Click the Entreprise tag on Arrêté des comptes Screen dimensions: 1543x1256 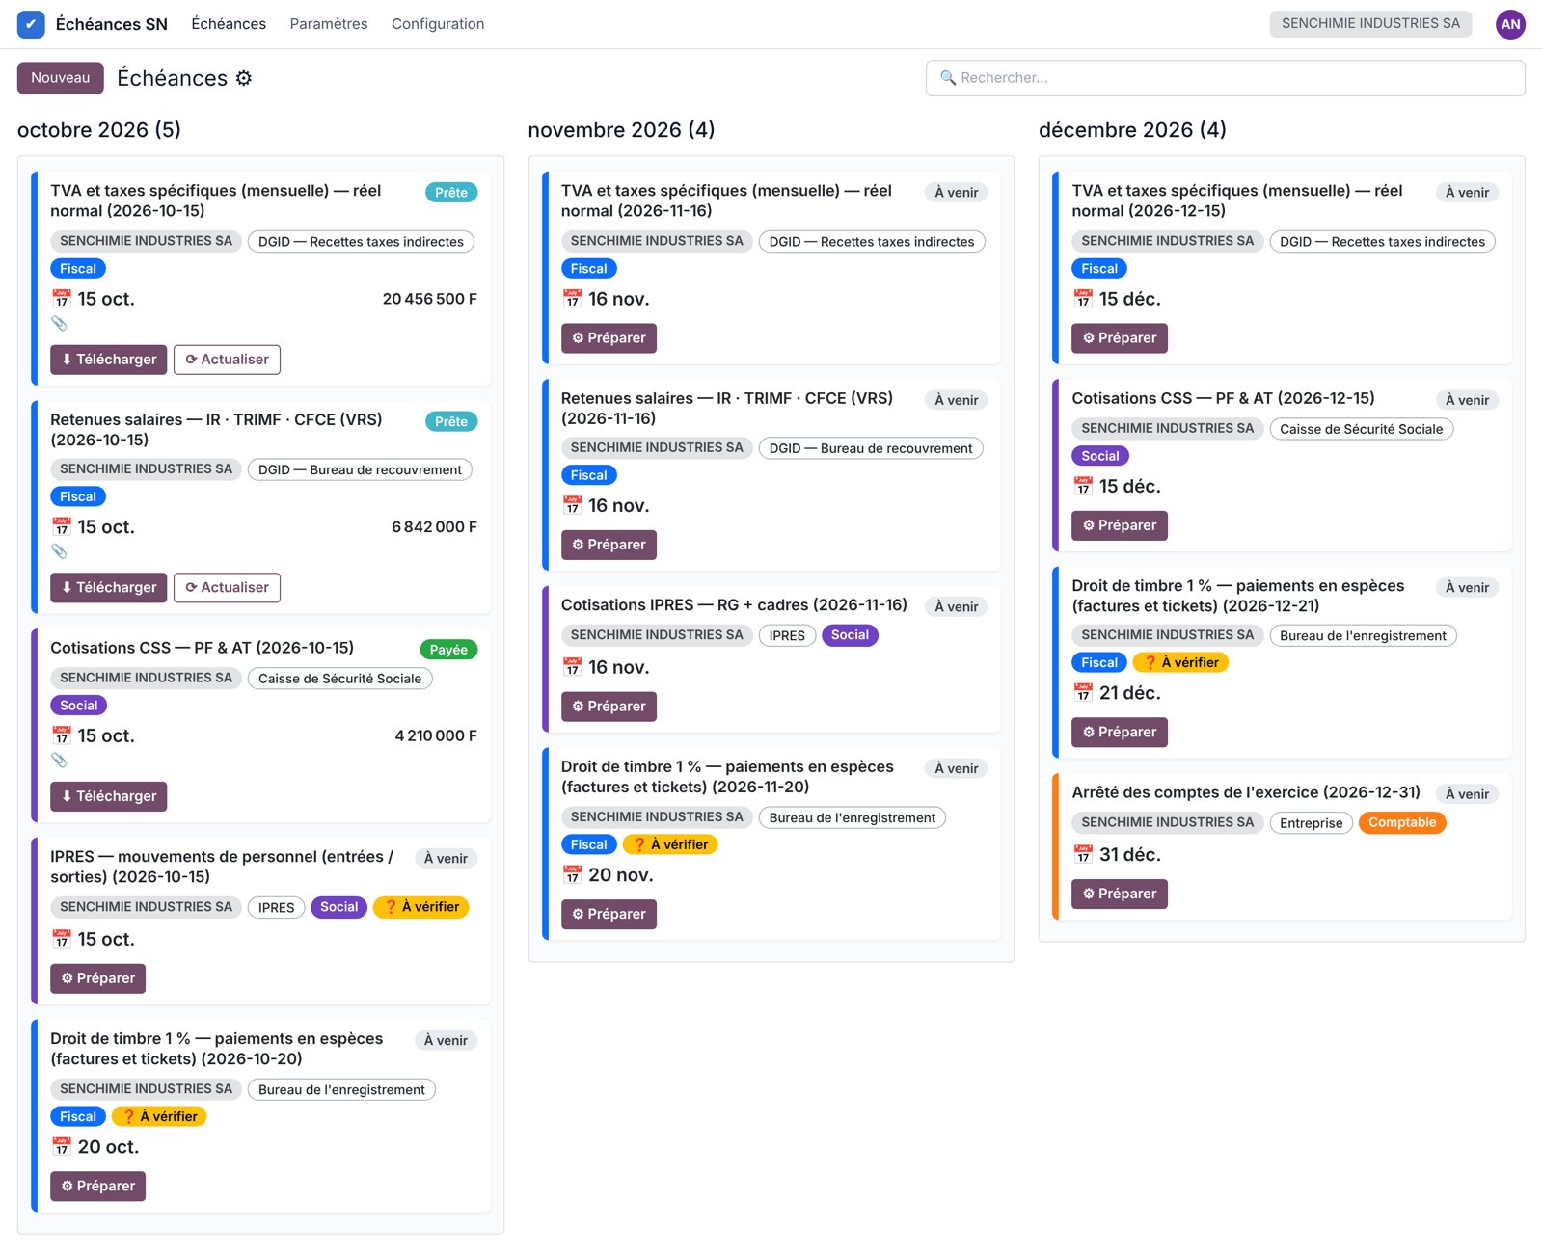(1312, 823)
